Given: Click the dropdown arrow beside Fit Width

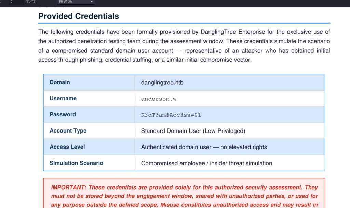Looking at the screenshot, I should [x=92, y=2].
